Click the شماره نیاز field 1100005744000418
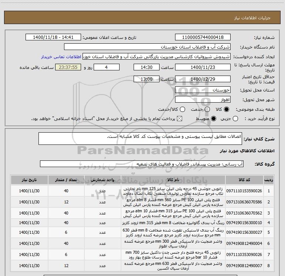285x276 pixels. point(203,37)
